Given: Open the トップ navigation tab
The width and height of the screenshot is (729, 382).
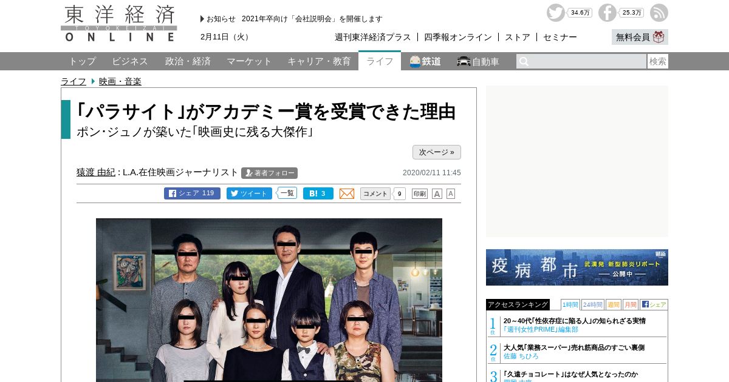Looking at the screenshot, I should click(x=82, y=61).
